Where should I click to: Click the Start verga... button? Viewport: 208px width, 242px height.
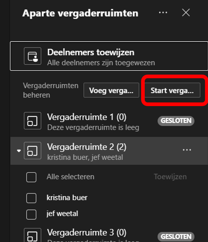click(x=172, y=90)
